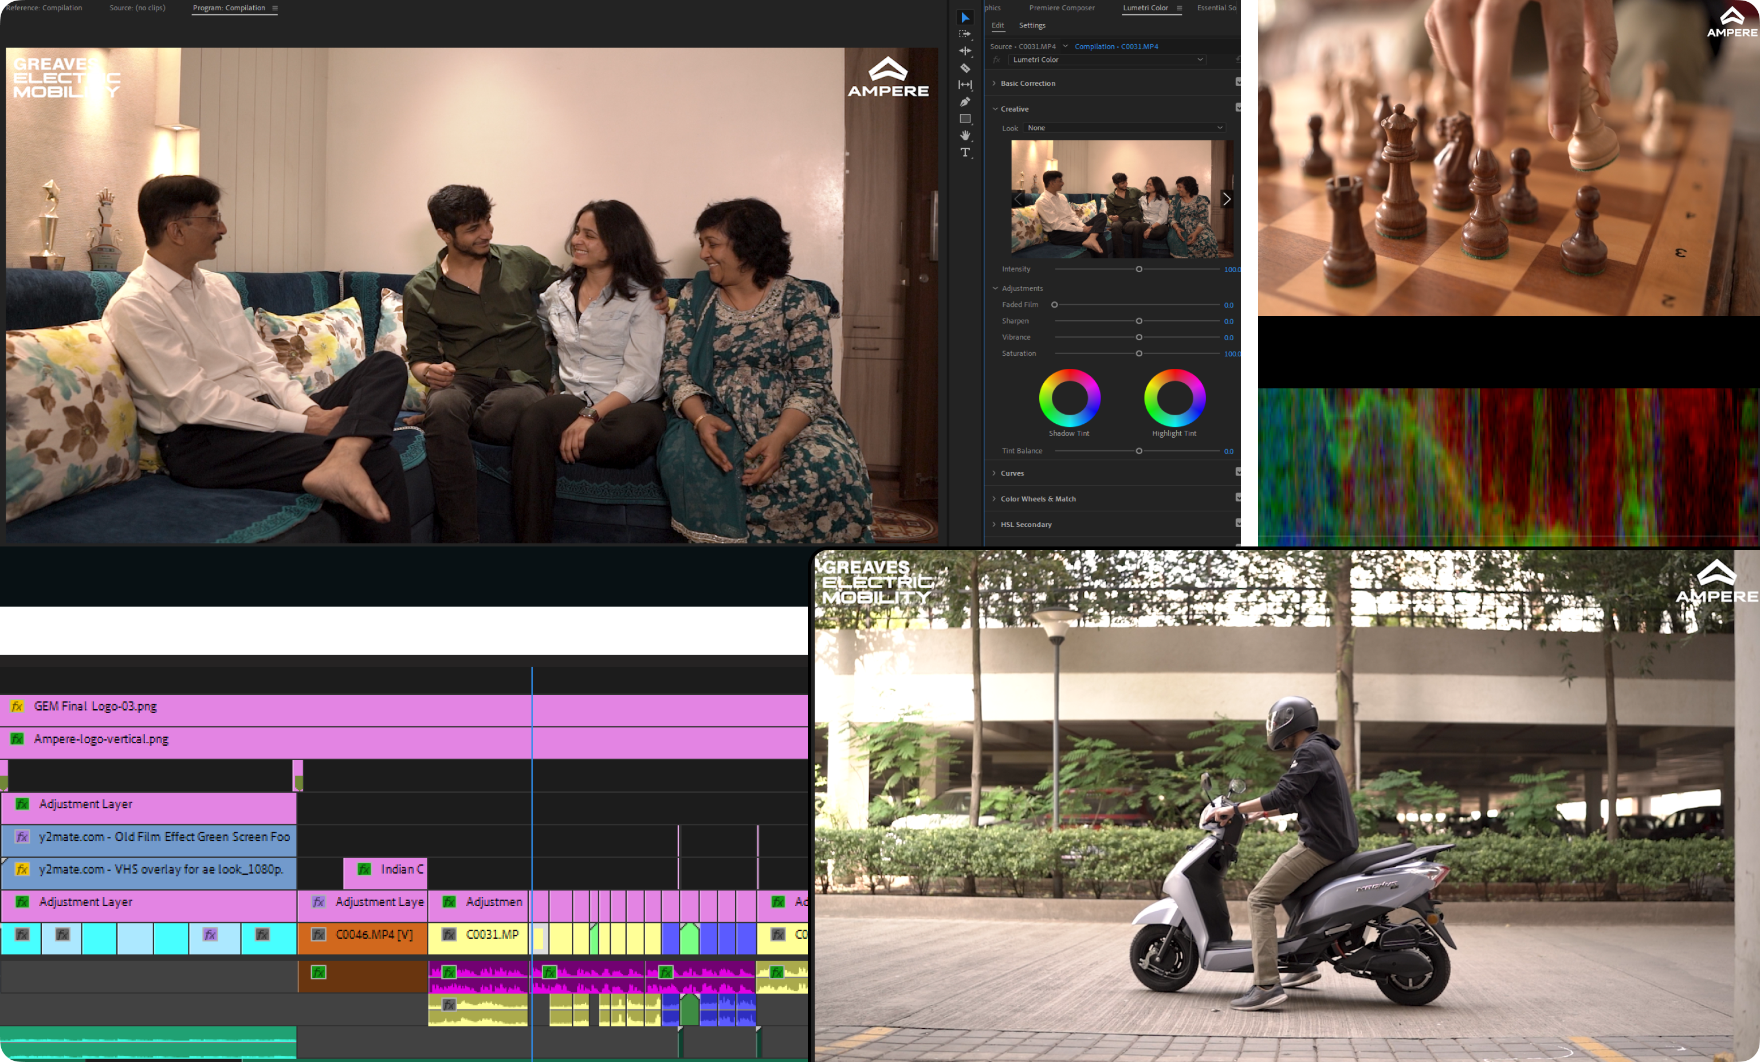
Task: Click the Saturation slider handle
Action: click(1140, 353)
